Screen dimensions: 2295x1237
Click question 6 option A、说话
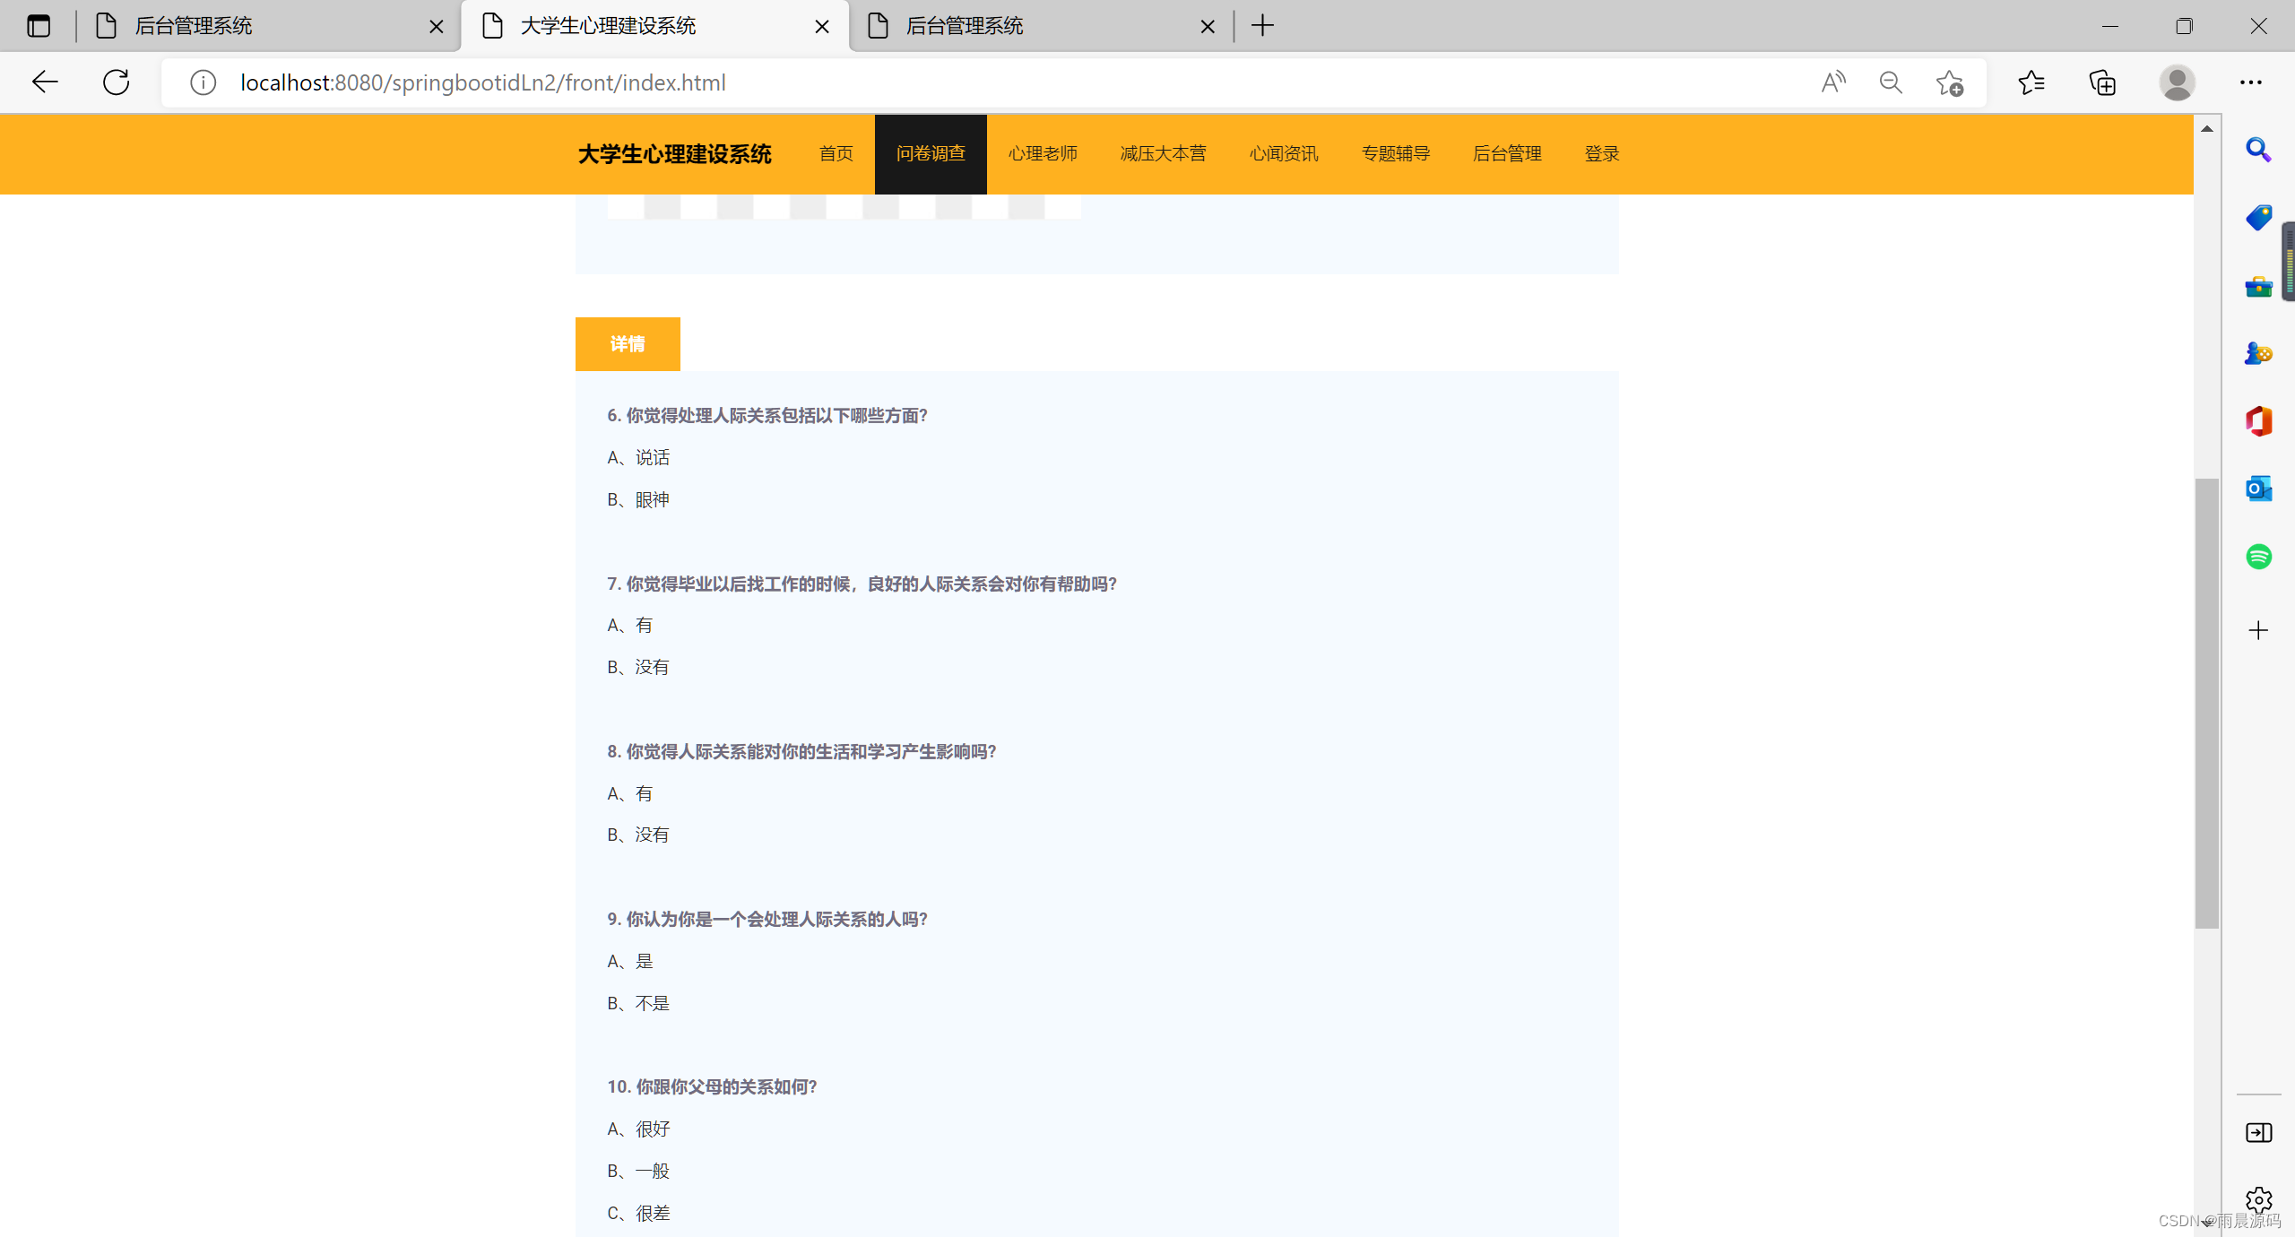click(x=638, y=458)
